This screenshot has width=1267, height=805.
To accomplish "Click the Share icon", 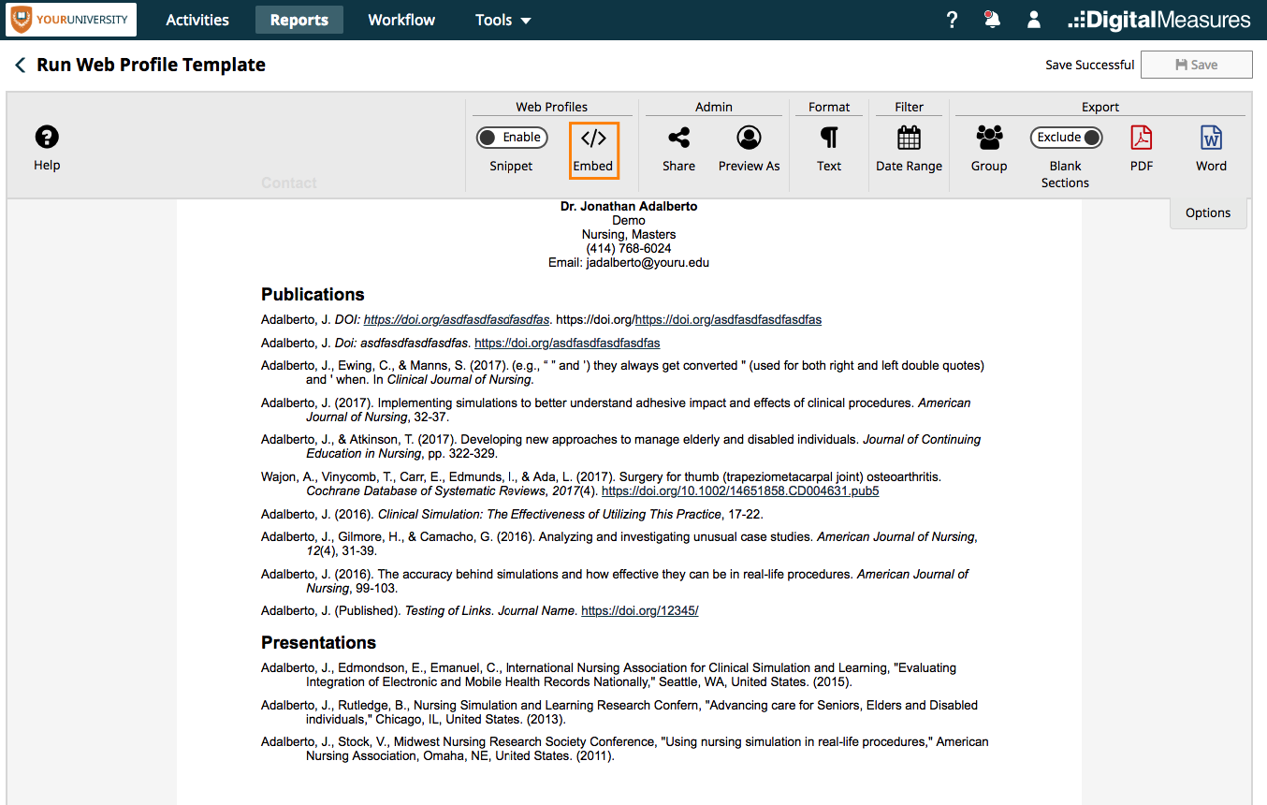I will [x=678, y=139].
